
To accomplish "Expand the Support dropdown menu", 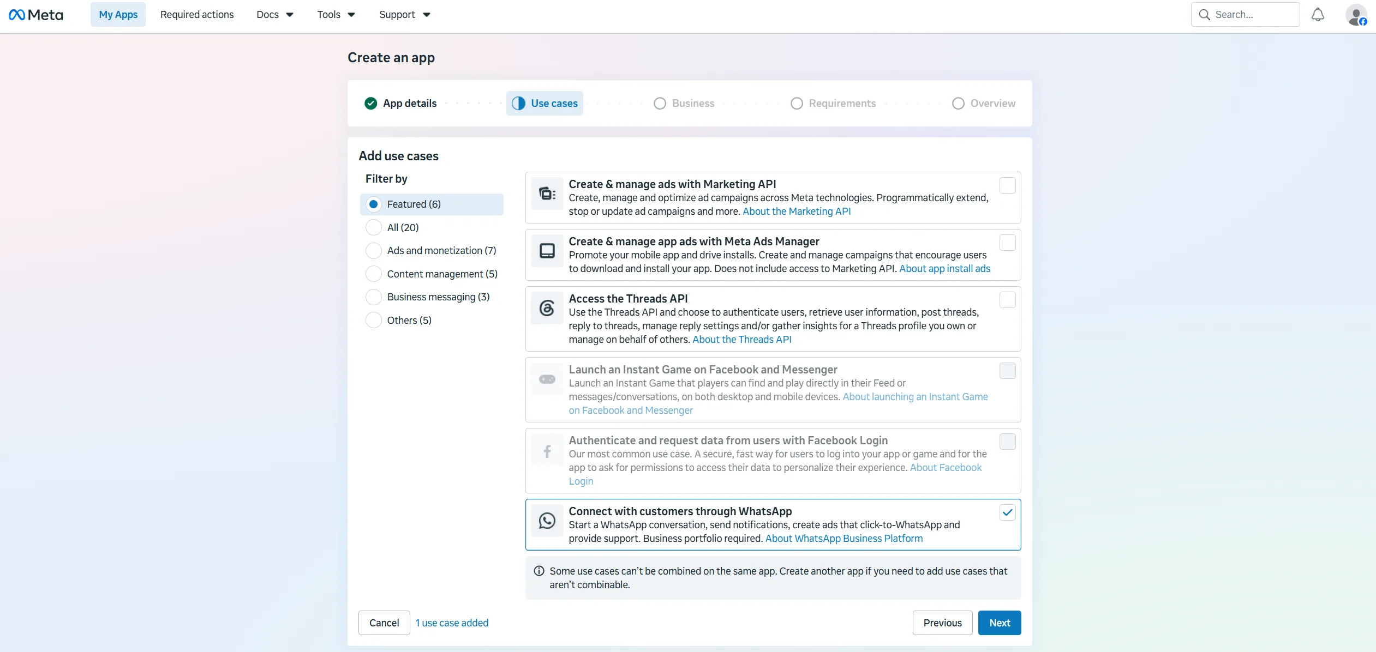I will tap(405, 15).
